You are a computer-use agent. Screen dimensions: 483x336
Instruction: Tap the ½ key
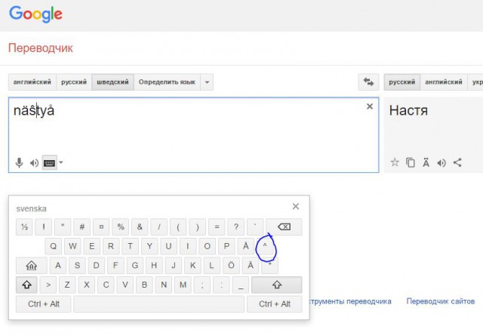(x=24, y=227)
